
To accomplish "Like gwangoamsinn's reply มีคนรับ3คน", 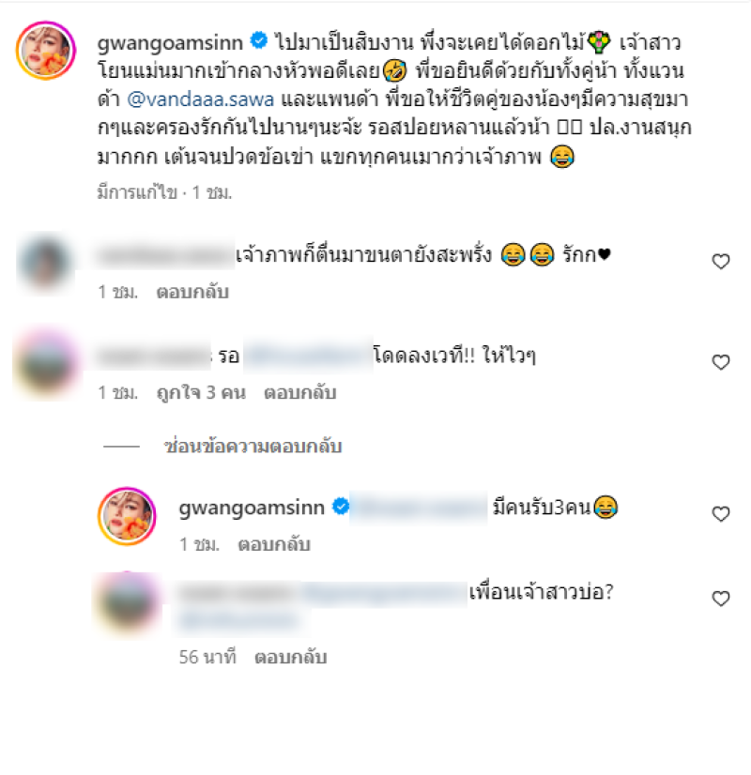I will pyautogui.click(x=721, y=513).
